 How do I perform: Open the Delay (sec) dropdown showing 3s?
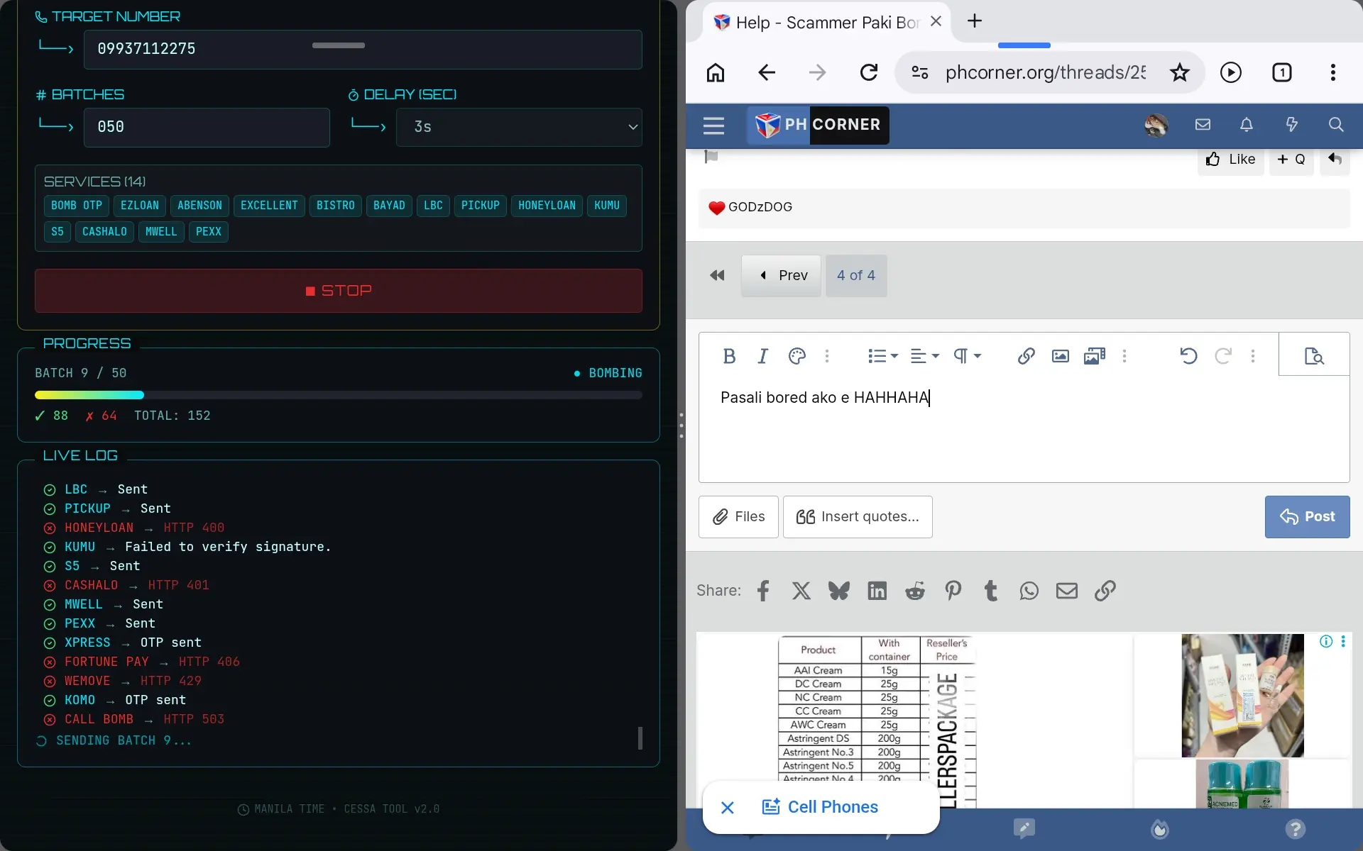click(519, 128)
